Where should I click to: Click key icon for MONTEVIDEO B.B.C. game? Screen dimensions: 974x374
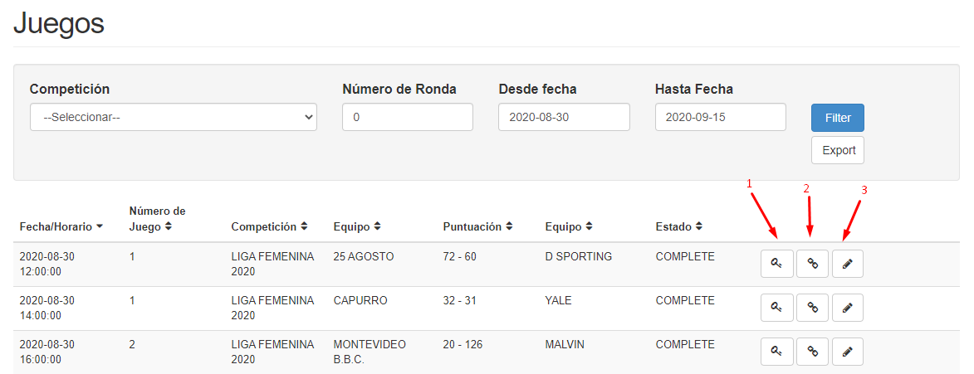pos(777,351)
